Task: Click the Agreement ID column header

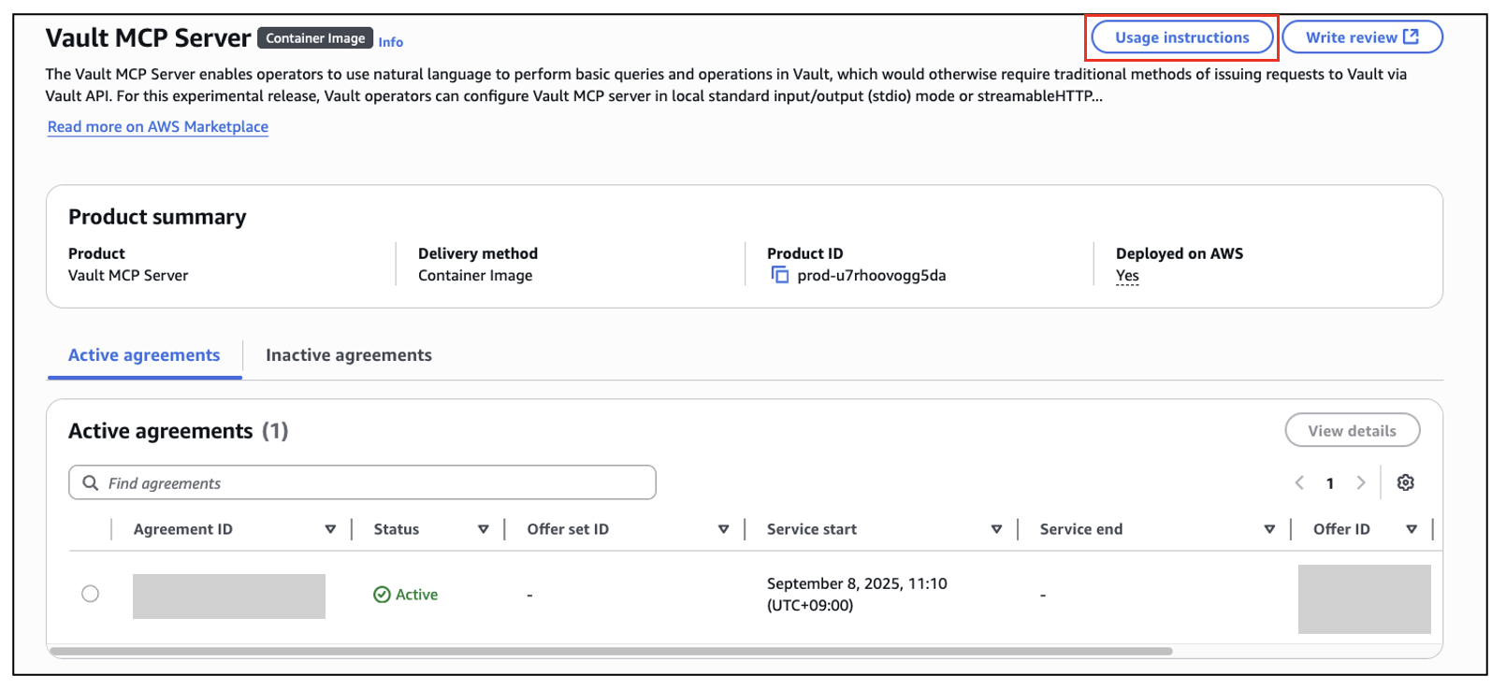Action: 183,529
